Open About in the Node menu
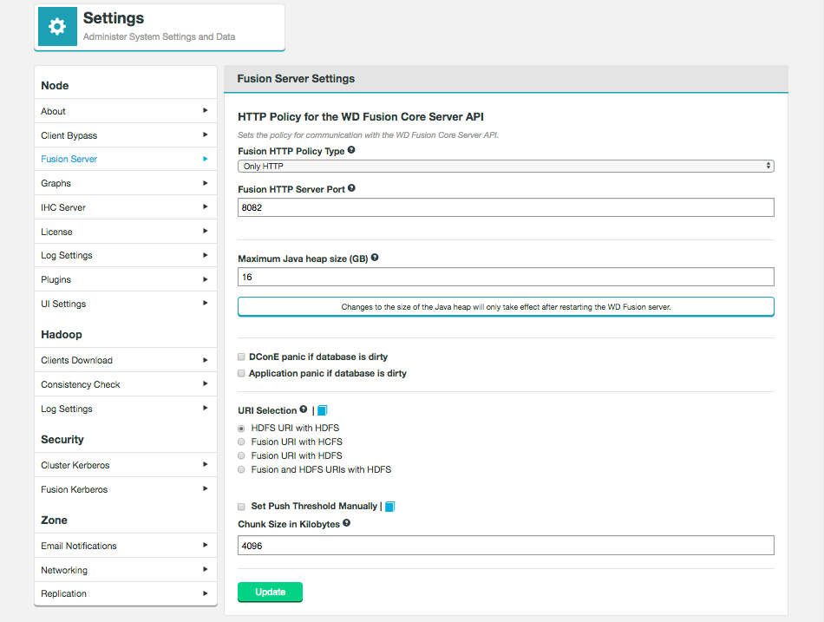Screen dimensions: 824x622 point(126,111)
